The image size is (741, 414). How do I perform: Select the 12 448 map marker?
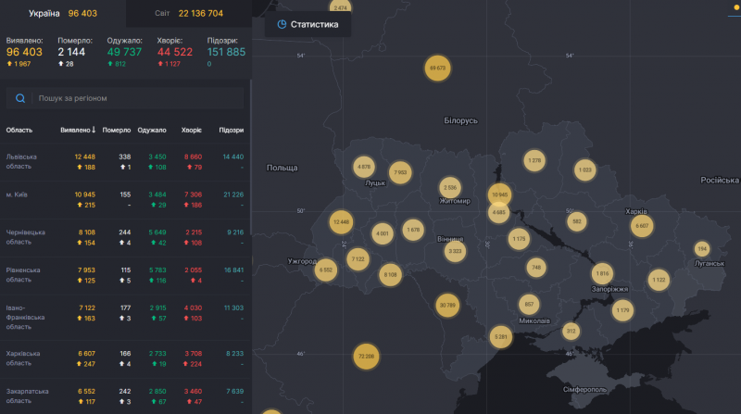[x=341, y=222]
